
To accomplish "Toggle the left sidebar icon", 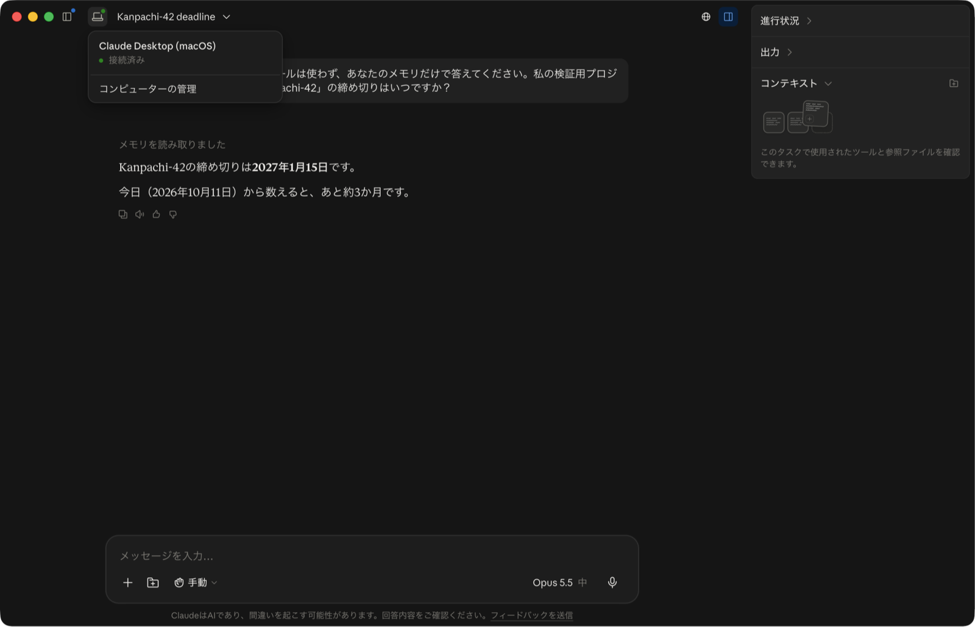I will coord(67,16).
